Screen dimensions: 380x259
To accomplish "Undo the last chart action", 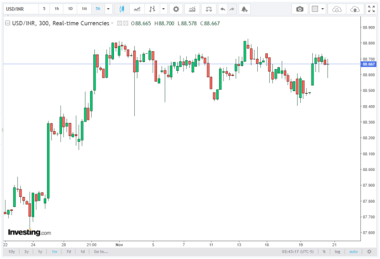I will pos(222,9).
